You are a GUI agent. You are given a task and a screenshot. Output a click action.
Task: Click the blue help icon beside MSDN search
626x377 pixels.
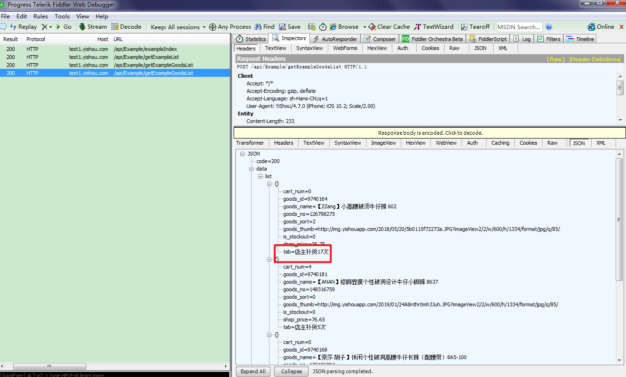pos(549,27)
